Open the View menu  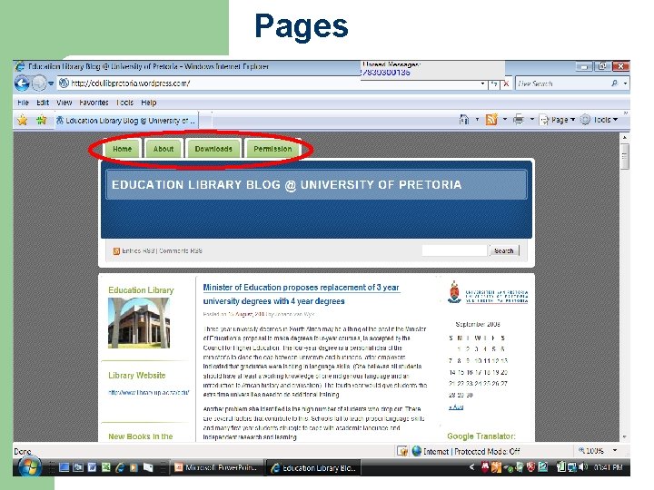64,103
